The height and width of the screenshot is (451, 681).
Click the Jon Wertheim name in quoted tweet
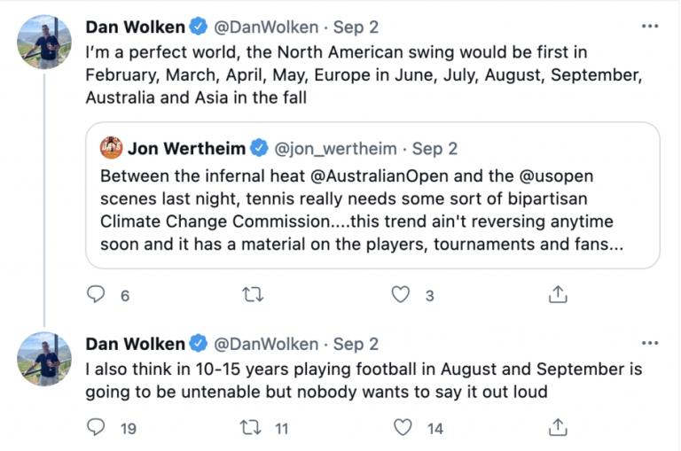pos(185,147)
